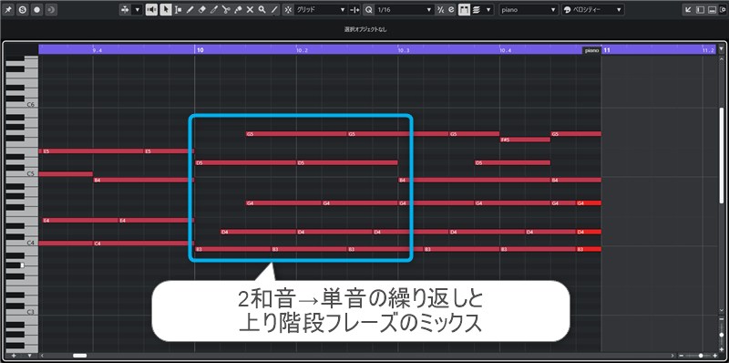Click the open in separate window arrow icon

coord(688,10)
